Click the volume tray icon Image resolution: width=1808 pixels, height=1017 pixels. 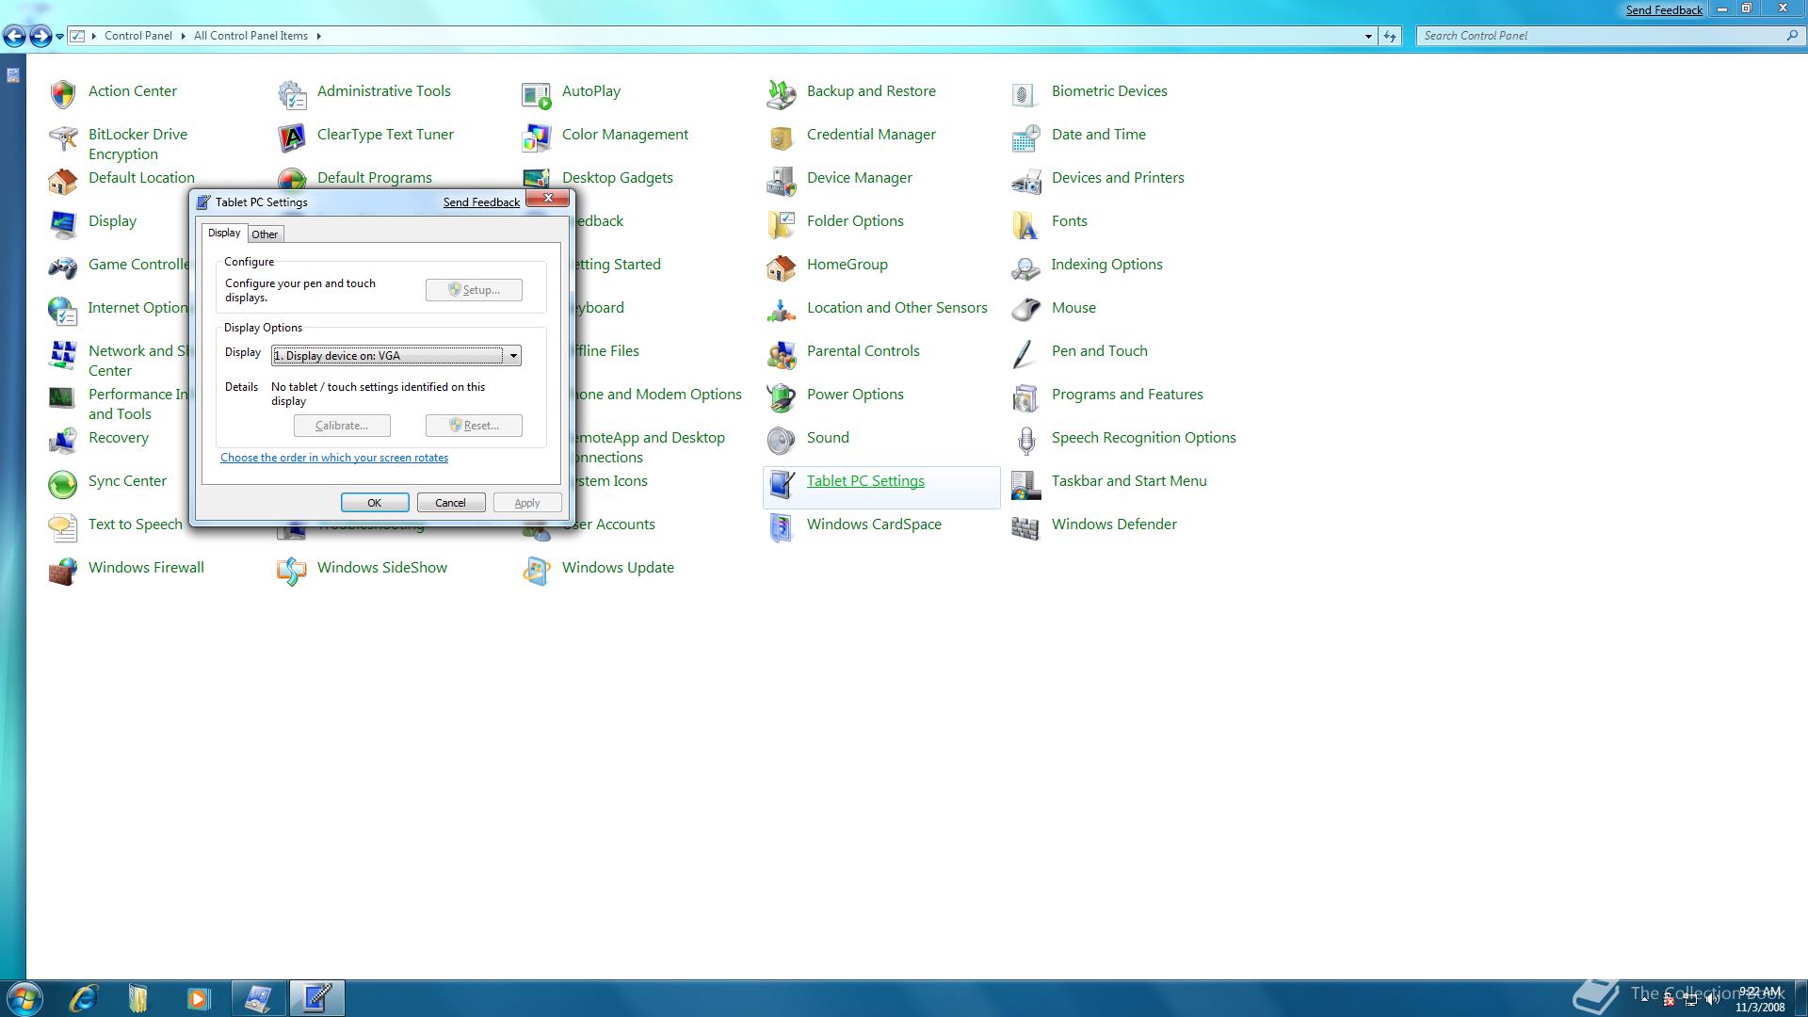(1711, 999)
